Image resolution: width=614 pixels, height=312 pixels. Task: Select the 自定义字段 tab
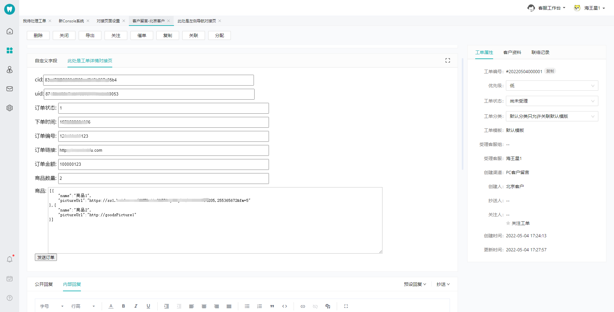(46, 61)
